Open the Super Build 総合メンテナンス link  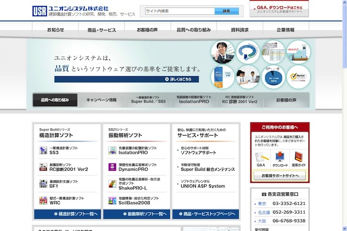pos(208,169)
